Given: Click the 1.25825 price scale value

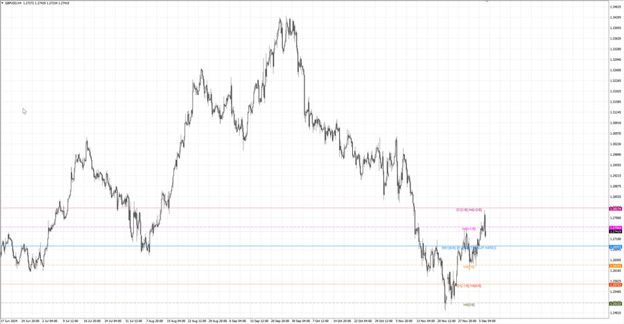Looking at the screenshot, I should pyautogui.click(x=615, y=280).
